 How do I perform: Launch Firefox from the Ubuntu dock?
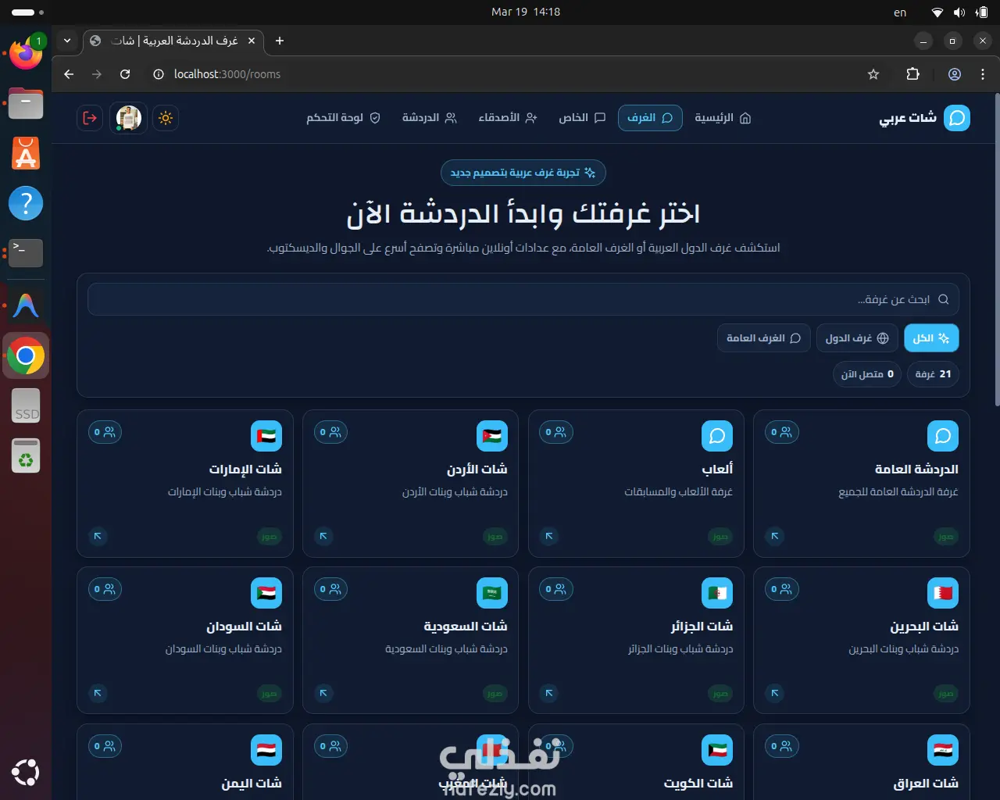(26, 52)
